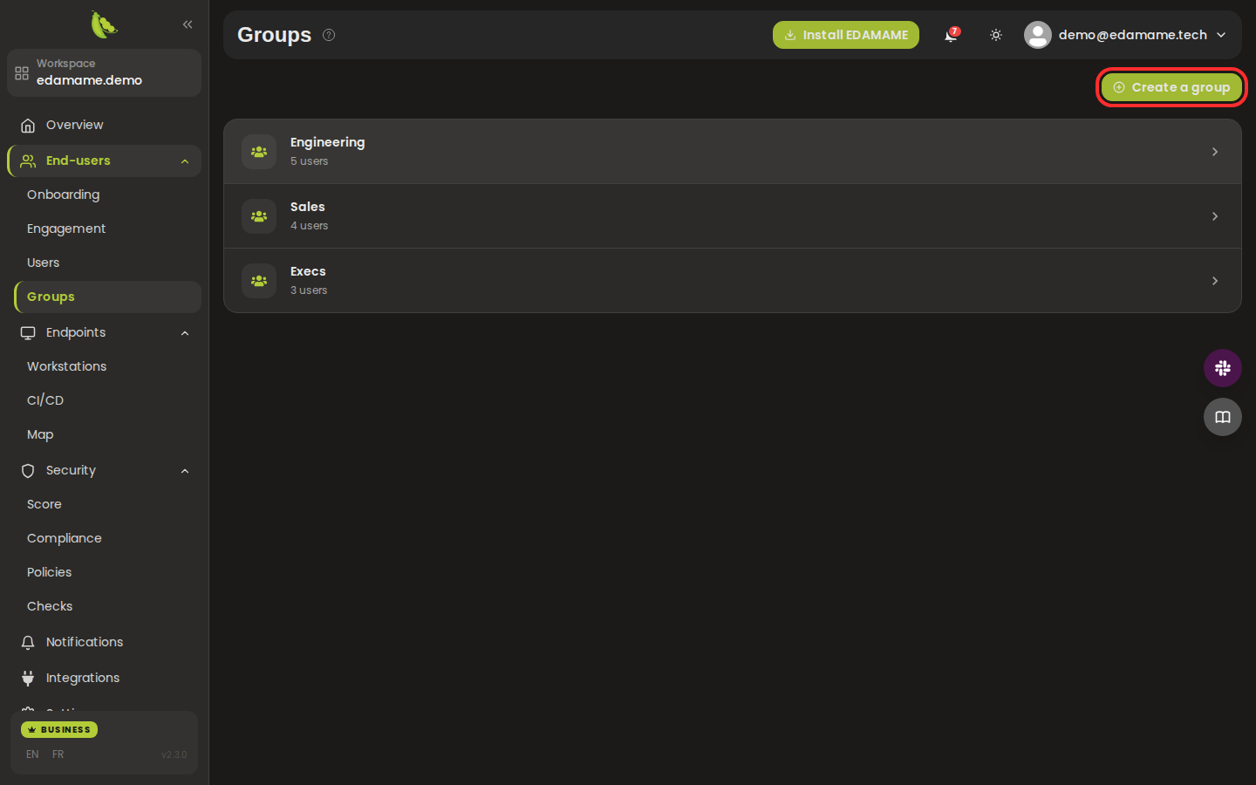
Task: Open the Execs group row
Action: [x=733, y=281]
